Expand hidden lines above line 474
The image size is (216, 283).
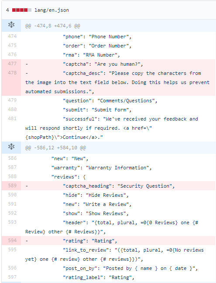(11, 25)
